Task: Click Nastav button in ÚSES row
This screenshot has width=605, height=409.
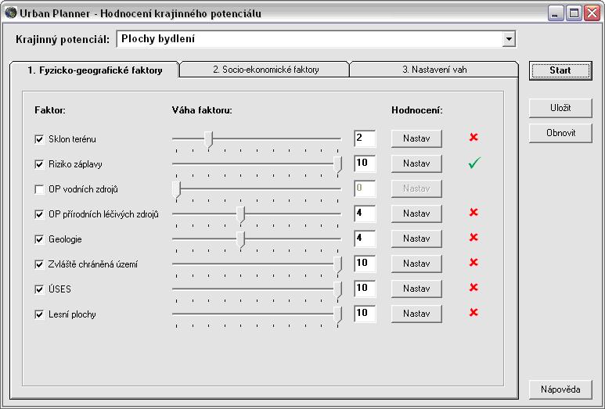Action: pyautogui.click(x=416, y=289)
